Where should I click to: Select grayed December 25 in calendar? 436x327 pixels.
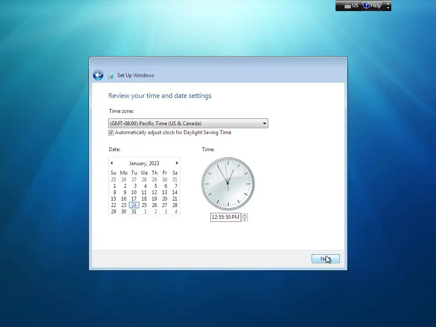(x=113, y=179)
